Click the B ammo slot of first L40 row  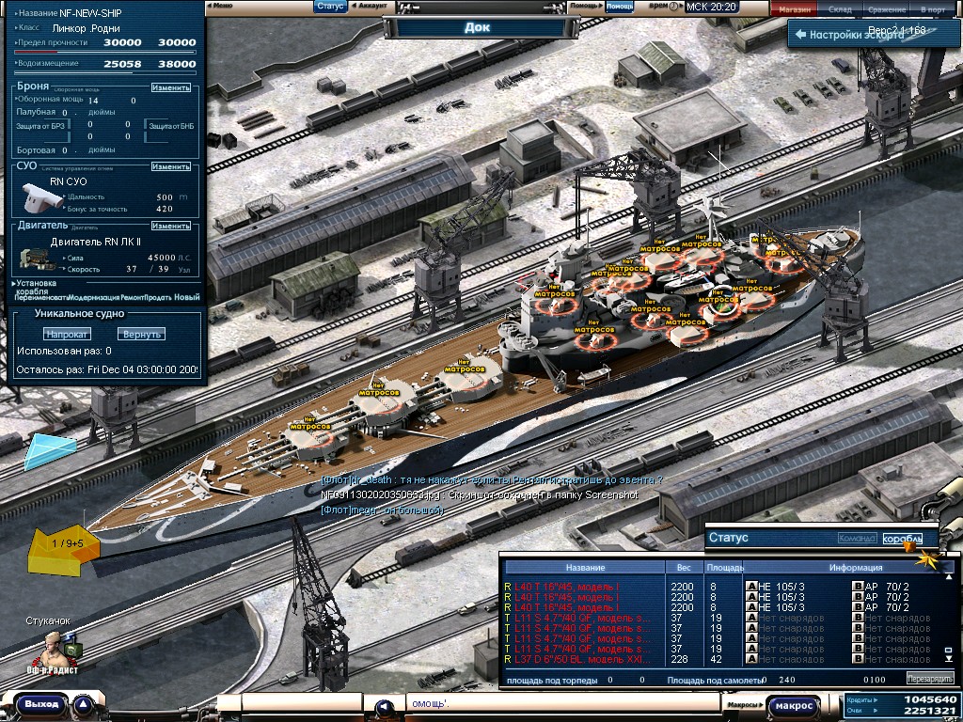tap(858, 587)
